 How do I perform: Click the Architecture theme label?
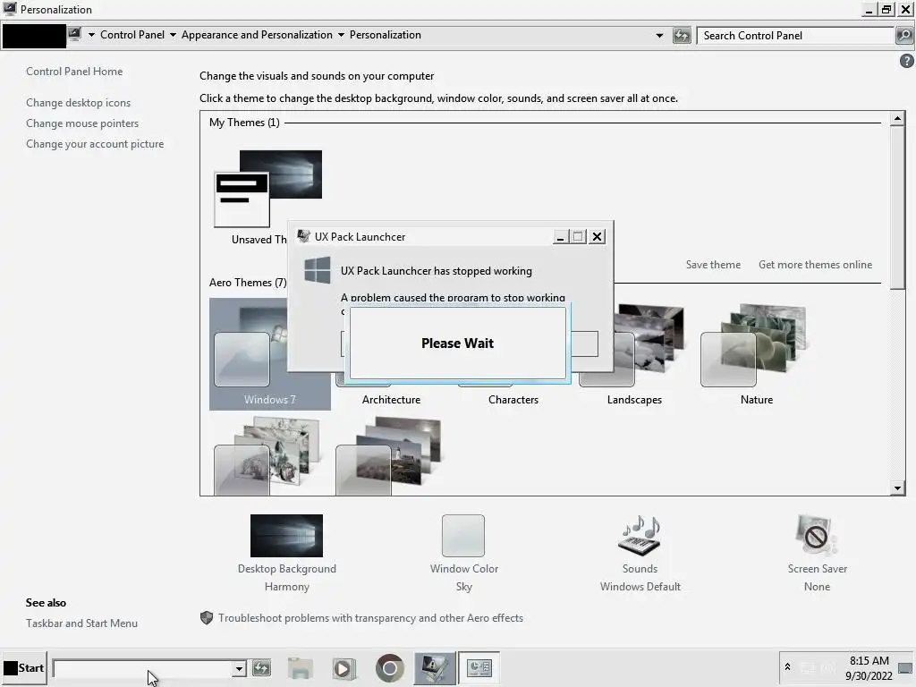pyautogui.click(x=391, y=400)
